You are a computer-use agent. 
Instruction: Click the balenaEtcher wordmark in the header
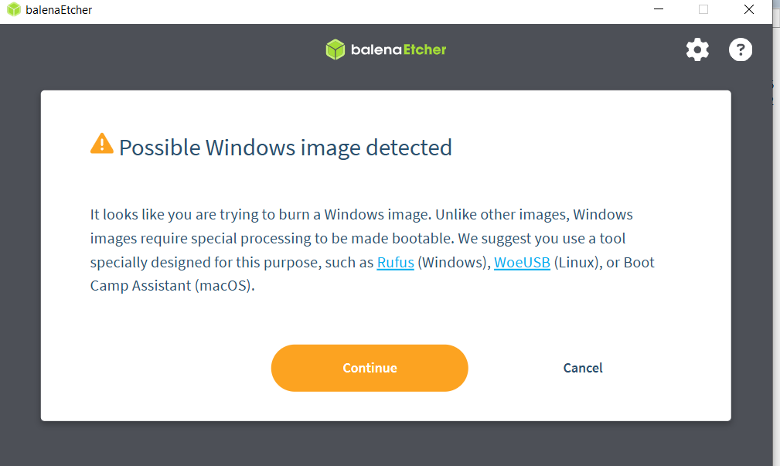tap(397, 49)
